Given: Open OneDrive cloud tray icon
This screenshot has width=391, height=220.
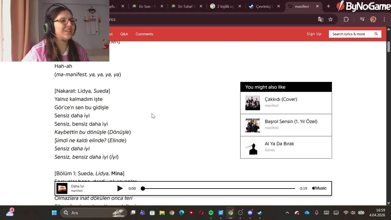Looking at the screenshot, I should point(307,213).
